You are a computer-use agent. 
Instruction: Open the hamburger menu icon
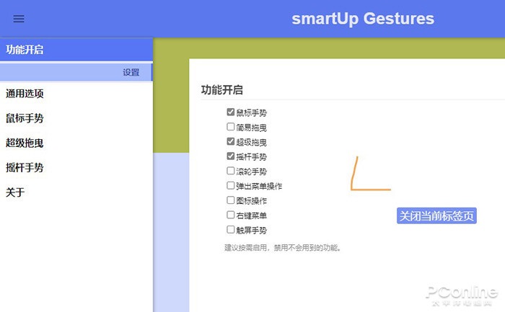click(19, 19)
